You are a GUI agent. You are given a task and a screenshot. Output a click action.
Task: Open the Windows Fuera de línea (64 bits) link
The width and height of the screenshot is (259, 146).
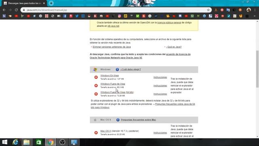[x=117, y=92]
